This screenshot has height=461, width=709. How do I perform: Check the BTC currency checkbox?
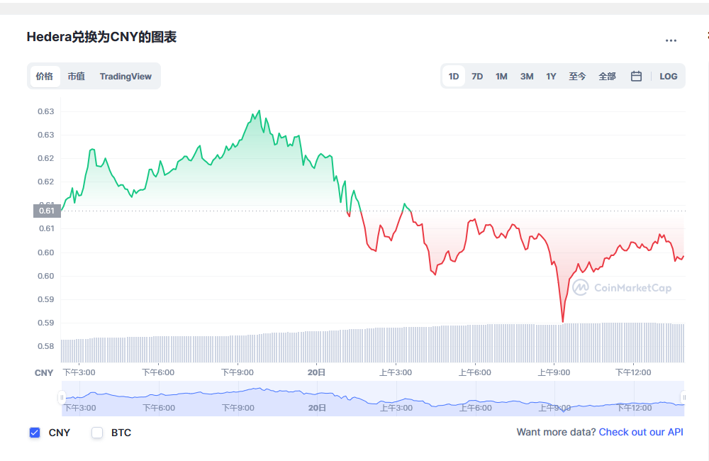(97, 433)
